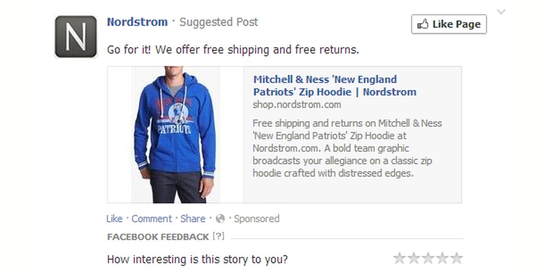Like the Nordstrom suggested post
This screenshot has width=553, height=273.
click(114, 219)
